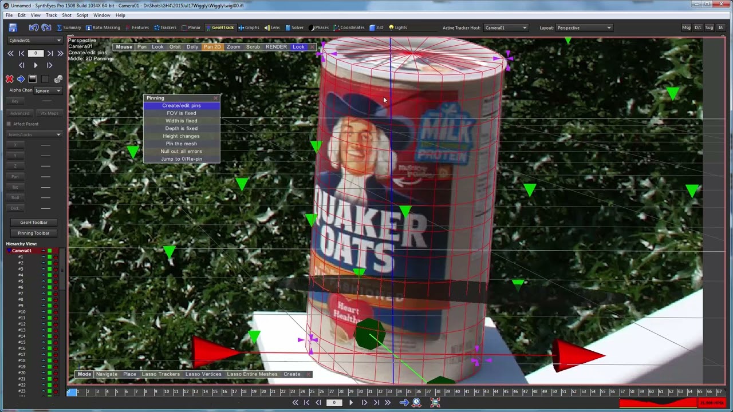This screenshot has width=733, height=412.
Task: Open the Script menu
Action: pyautogui.click(x=82, y=15)
